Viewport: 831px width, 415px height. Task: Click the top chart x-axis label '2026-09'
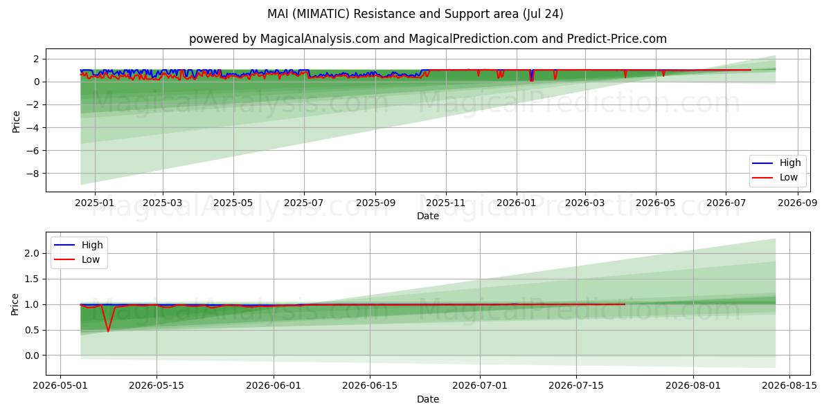[x=798, y=203]
